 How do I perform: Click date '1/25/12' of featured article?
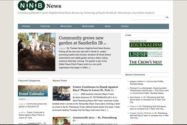tap(62, 48)
